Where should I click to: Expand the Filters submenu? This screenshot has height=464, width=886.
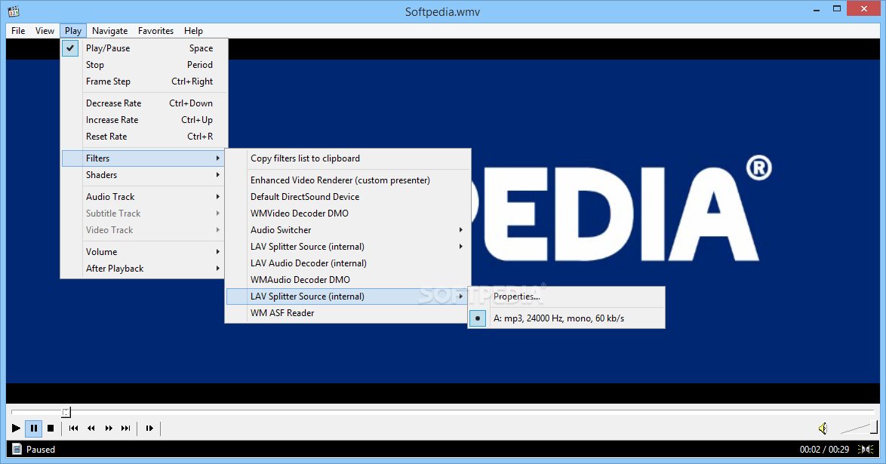[143, 158]
